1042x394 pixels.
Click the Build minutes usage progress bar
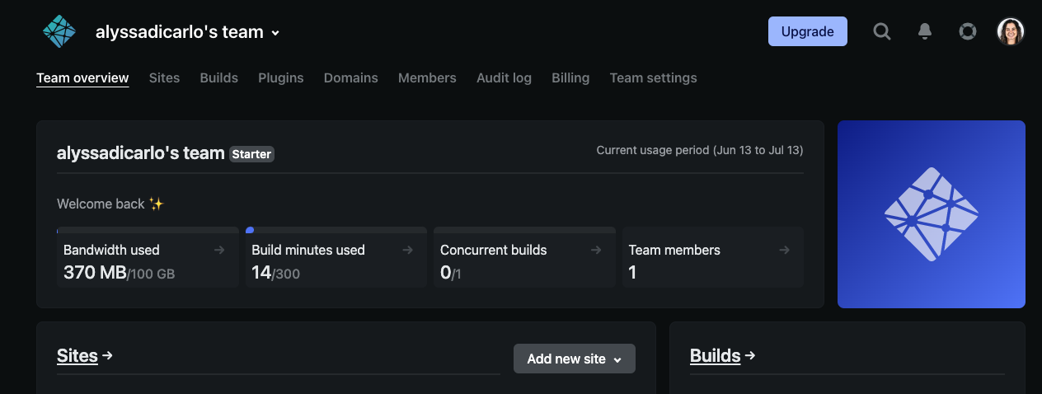pos(336,230)
